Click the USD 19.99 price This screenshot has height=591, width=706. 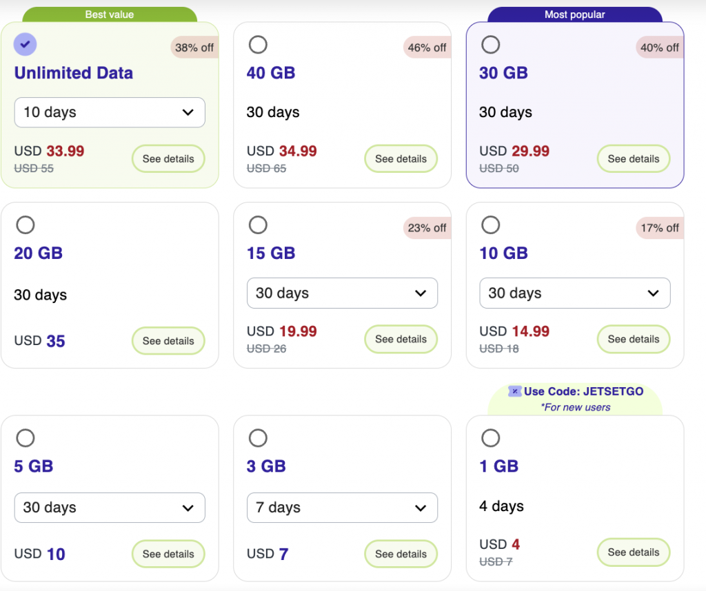pyautogui.click(x=282, y=331)
